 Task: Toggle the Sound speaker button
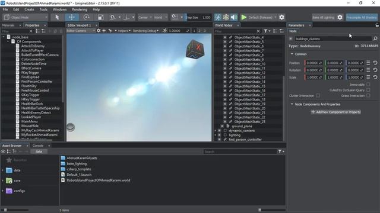[234, 17]
